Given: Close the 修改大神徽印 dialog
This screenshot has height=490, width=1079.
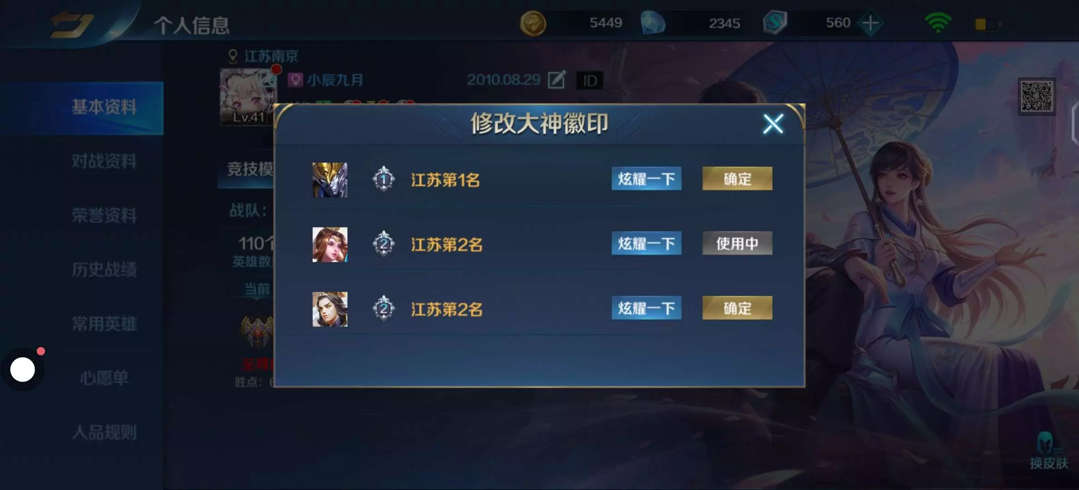Looking at the screenshot, I should (773, 124).
